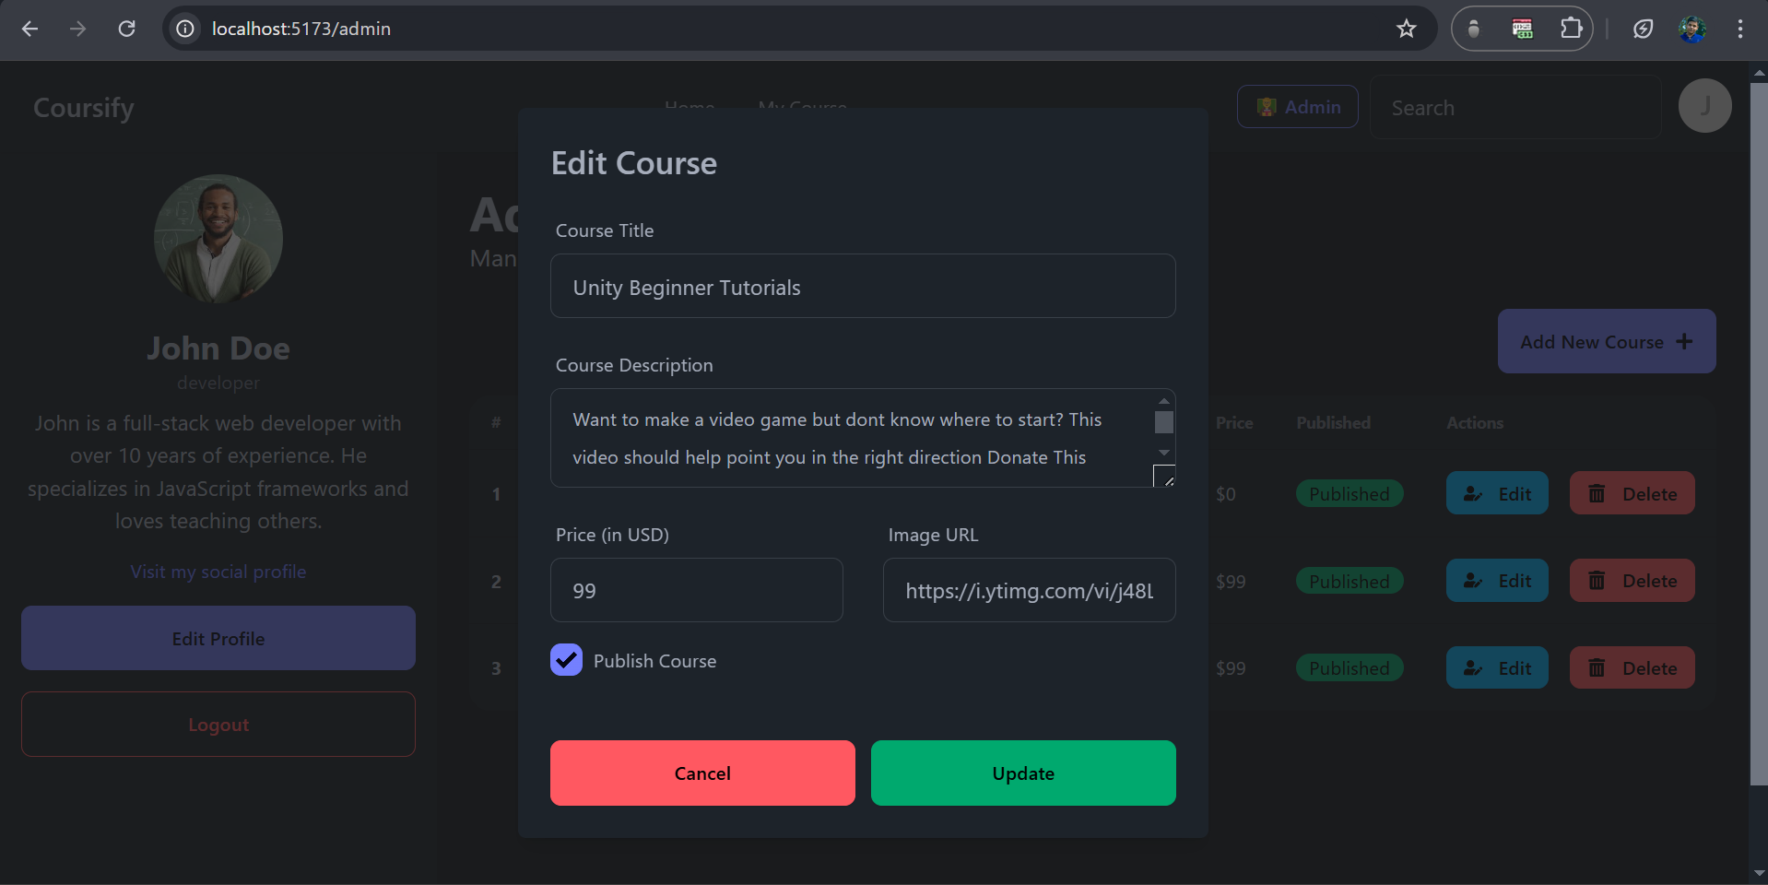This screenshot has width=1768, height=885.
Task: Cancel editing the course
Action: [702, 773]
